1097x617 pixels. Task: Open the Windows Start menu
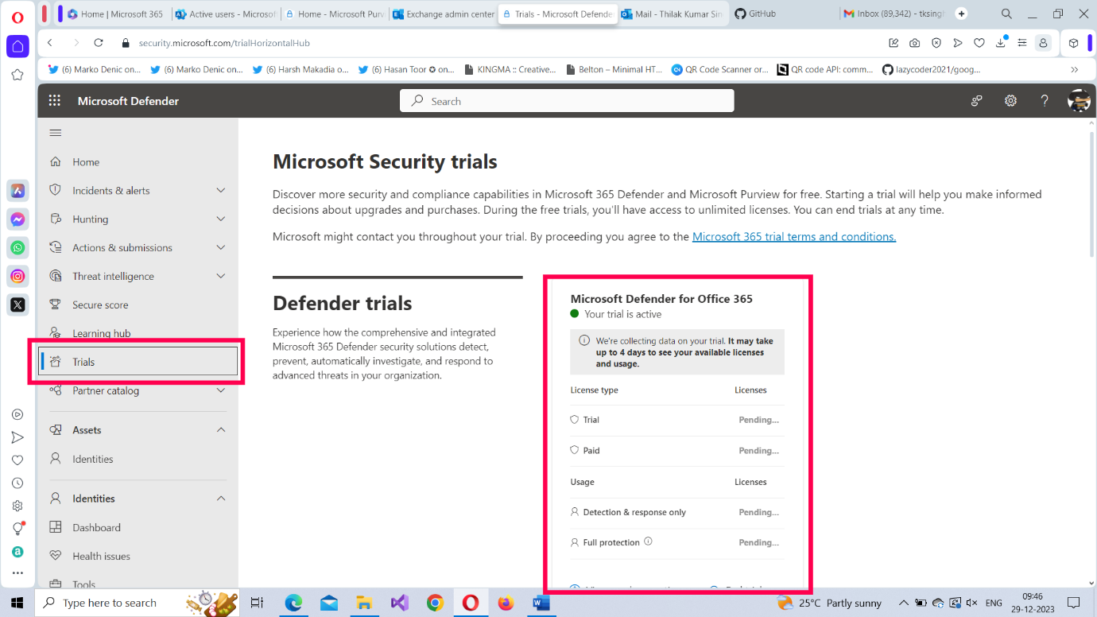click(x=17, y=603)
